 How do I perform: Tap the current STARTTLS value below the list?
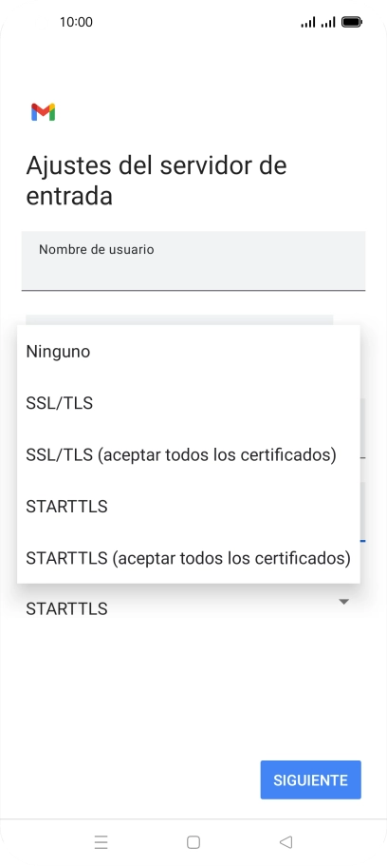(x=66, y=608)
